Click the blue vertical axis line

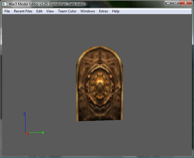coord(25,124)
